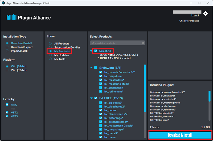Screen dimensions: 213x141
Task: Uncheck the Select All checkbox
Action: point(96,51)
